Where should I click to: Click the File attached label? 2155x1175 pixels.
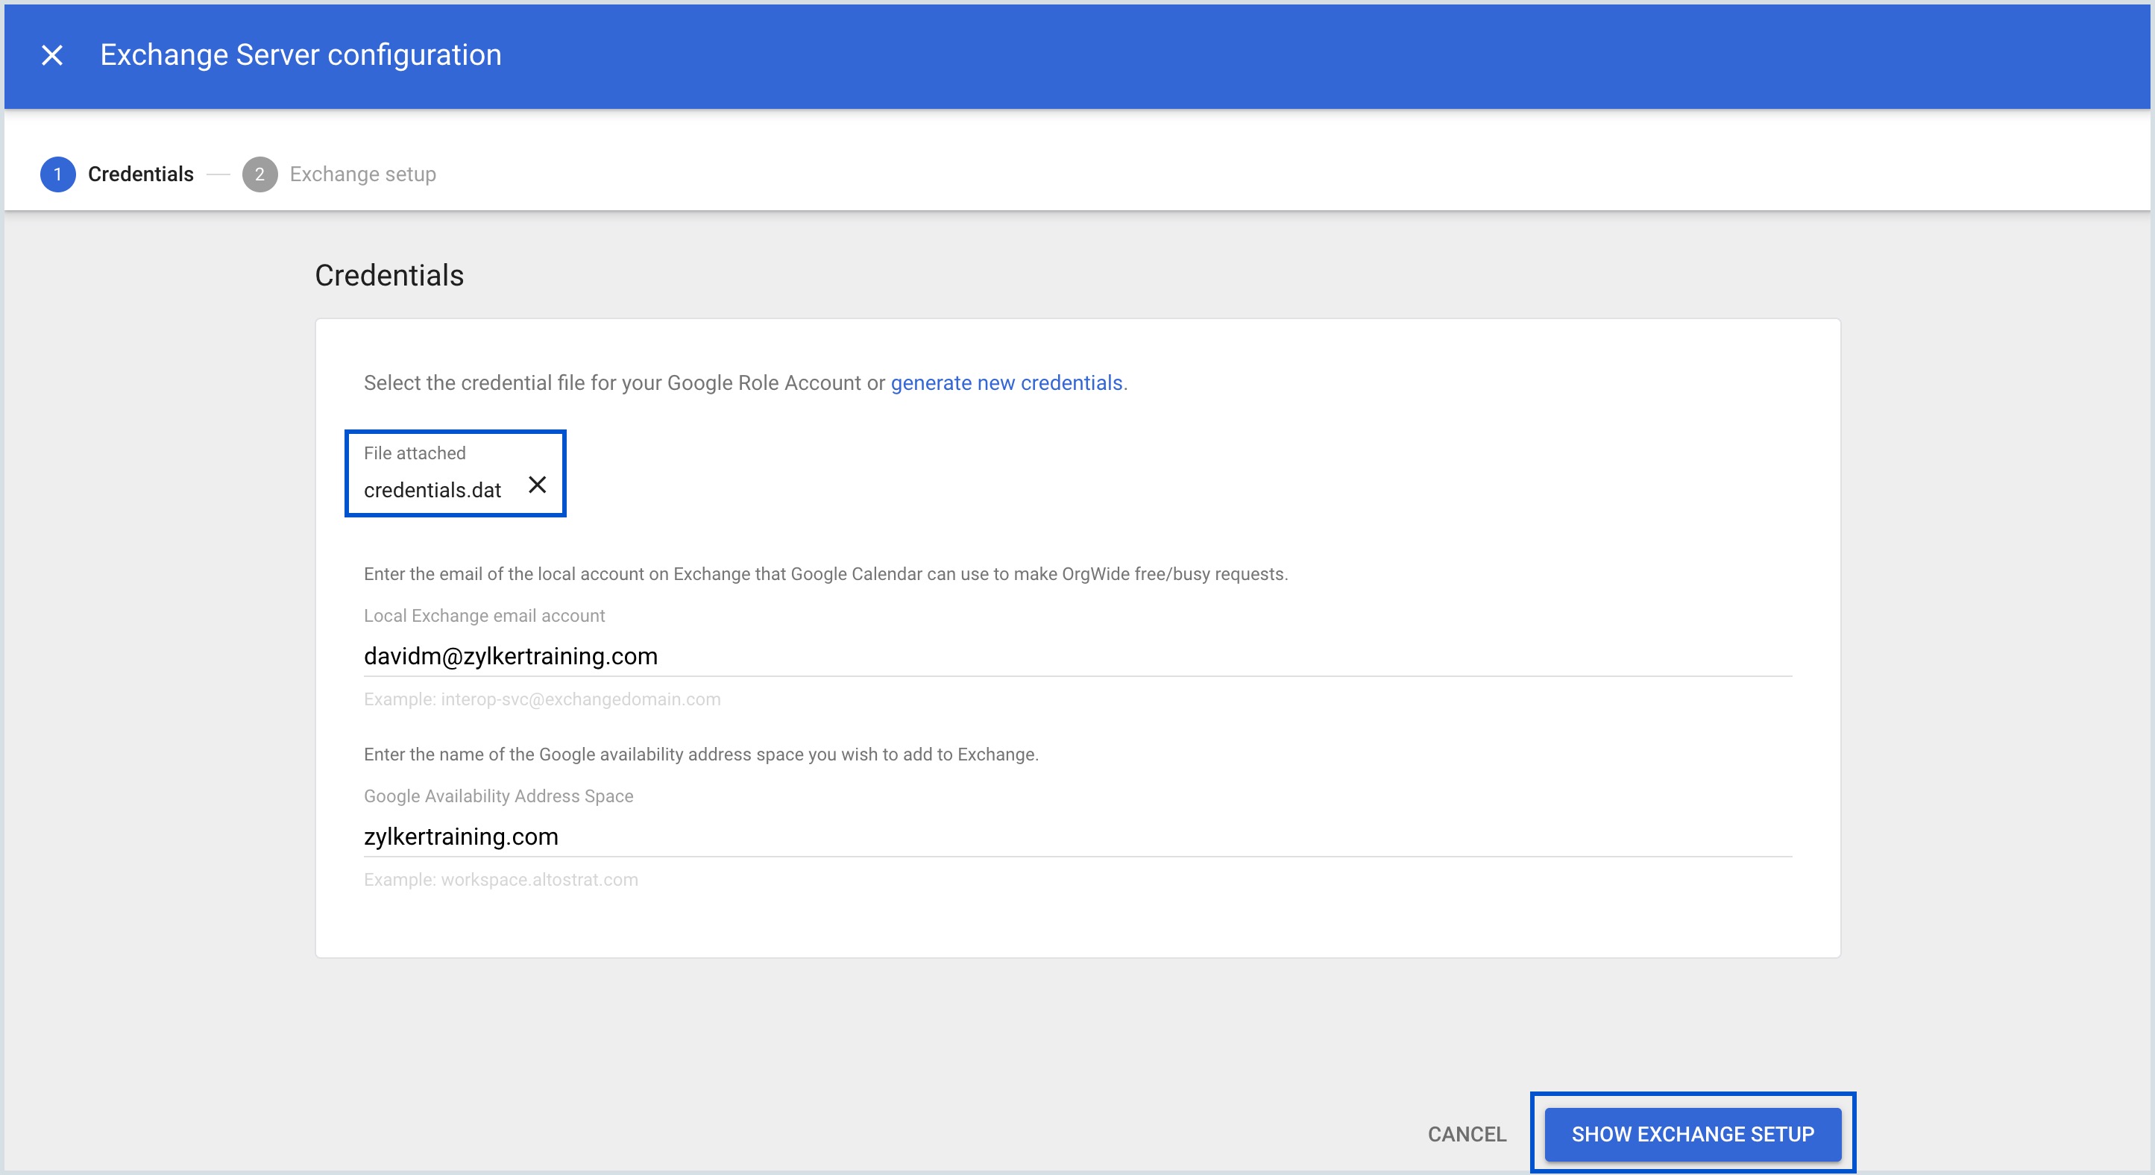(x=415, y=453)
